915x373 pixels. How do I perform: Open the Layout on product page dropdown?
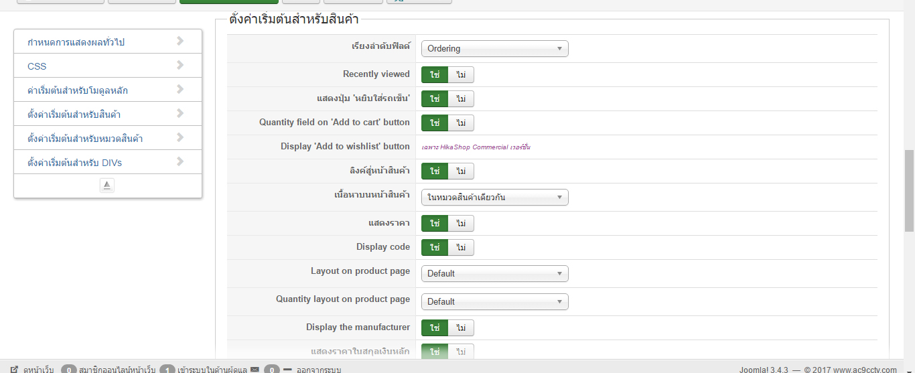pyautogui.click(x=495, y=273)
